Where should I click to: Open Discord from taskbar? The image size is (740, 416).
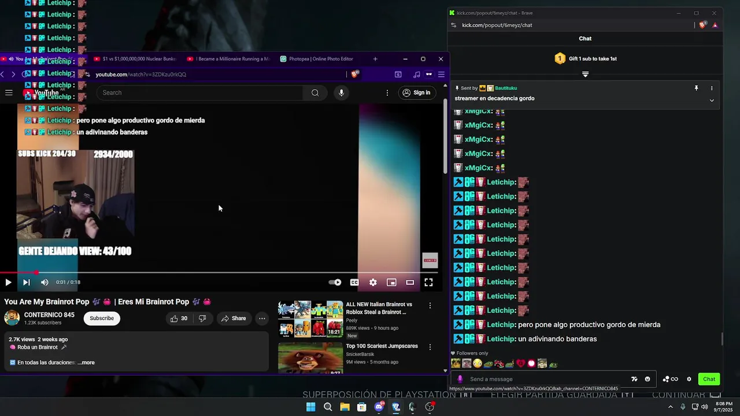pyautogui.click(x=379, y=407)
